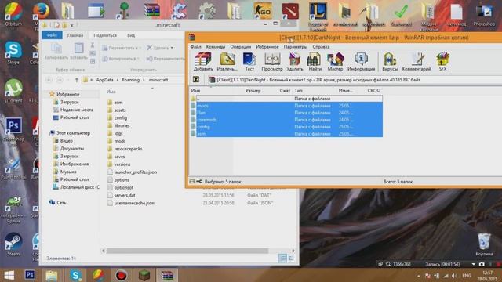This screenshot has width=502, height=282.
Task: Sort WinRAR list by Тип column
Action: tap(298, 91)
